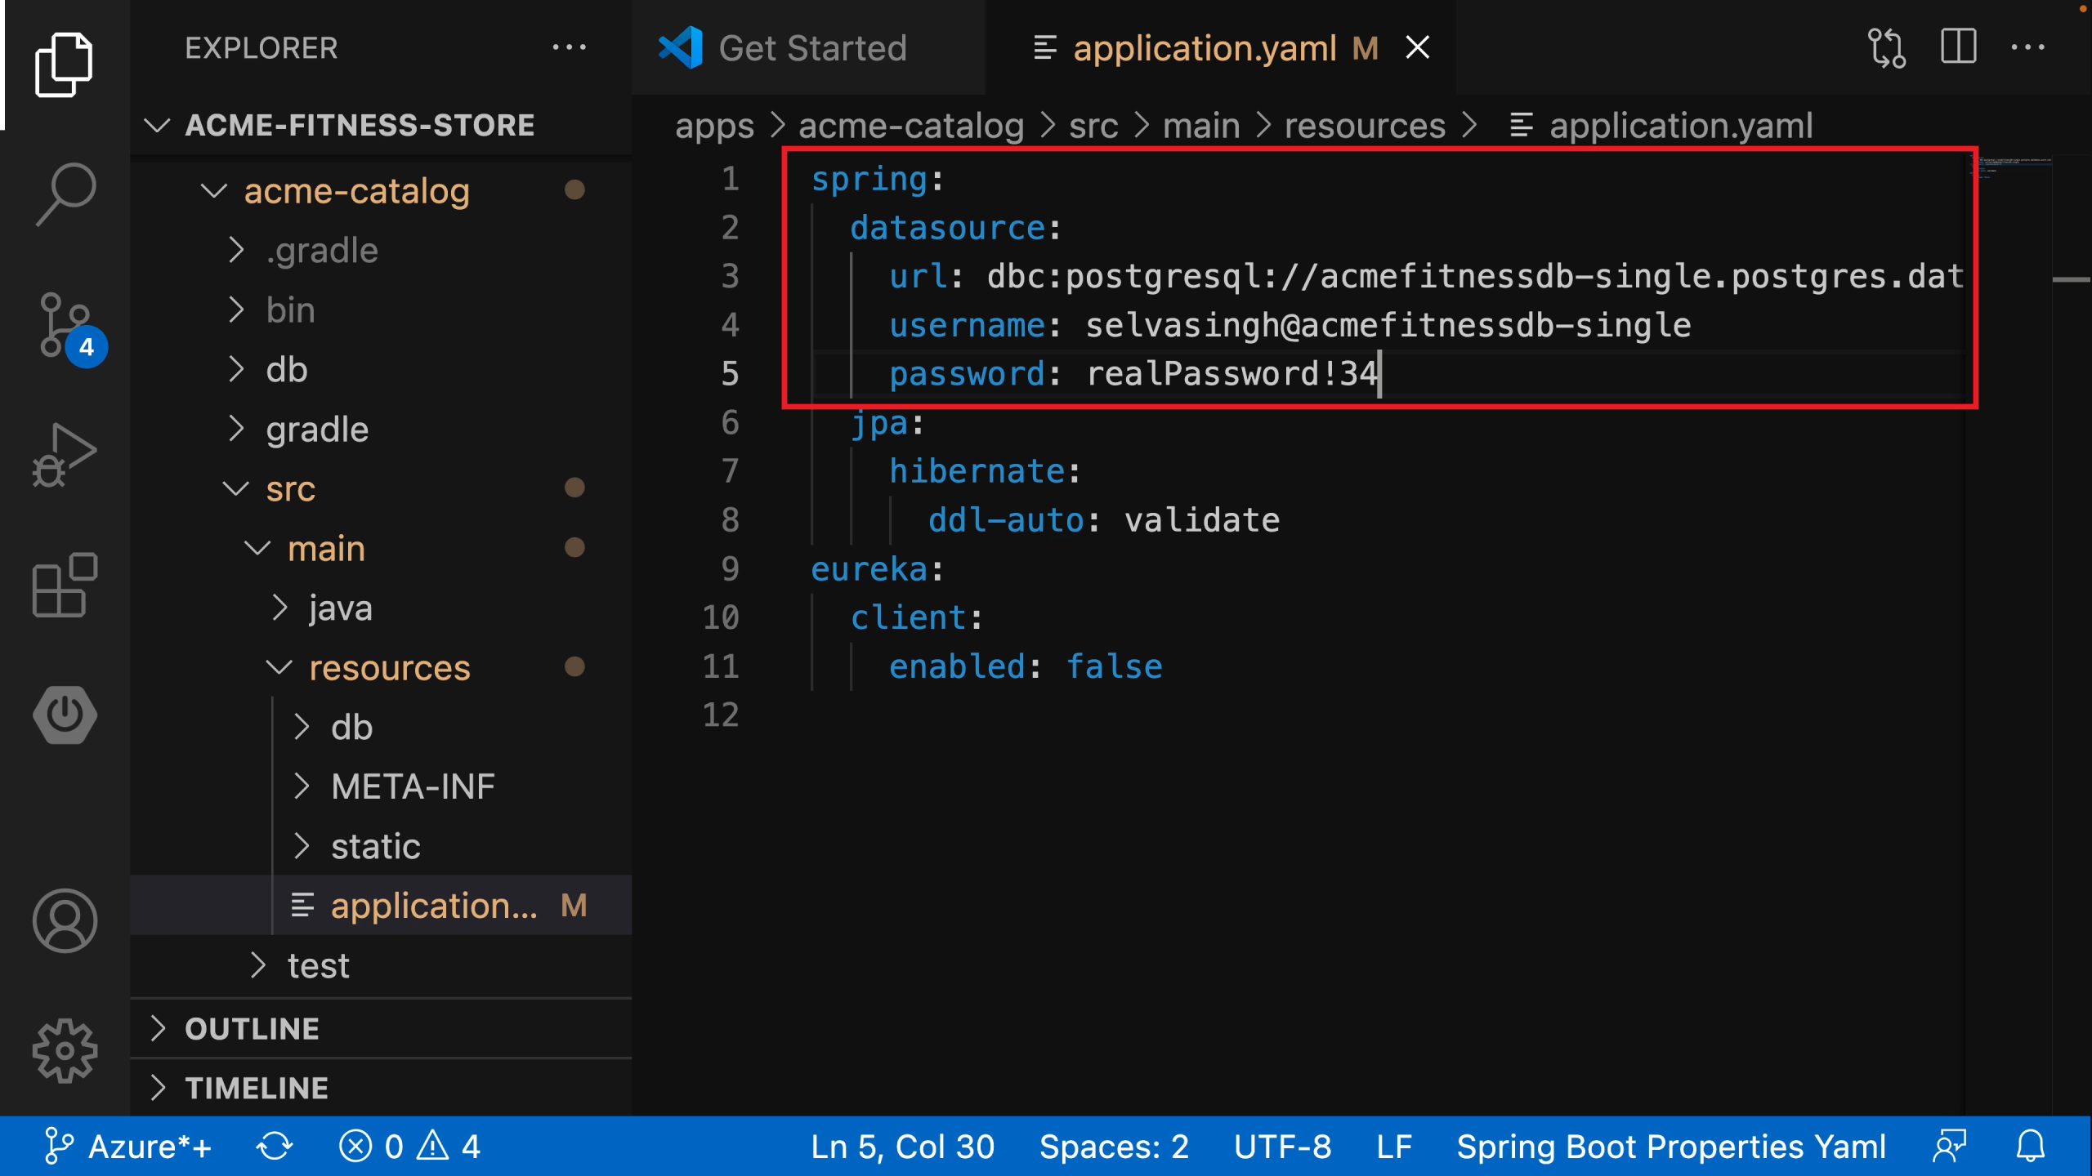Close the application.yaml tab
The height and width of the screenshot is (1176, 2092).
[1418, 47]
